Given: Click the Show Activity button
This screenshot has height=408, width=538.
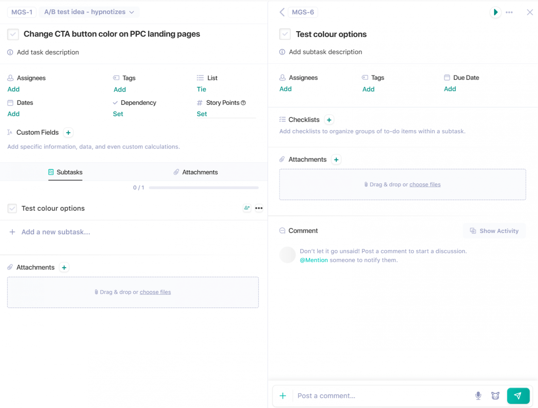Looking at the screenshot, I should pyautogui.click(x=494, y=231).
